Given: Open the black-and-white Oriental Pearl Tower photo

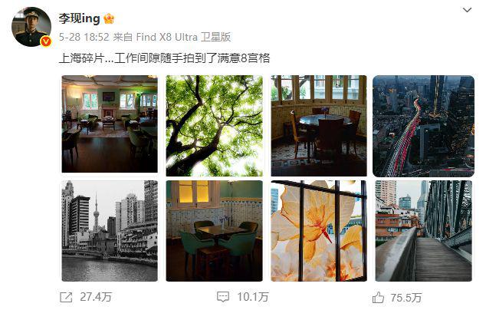Looking at the screenshot, I should pyautogui.click(x=110, y=231).
